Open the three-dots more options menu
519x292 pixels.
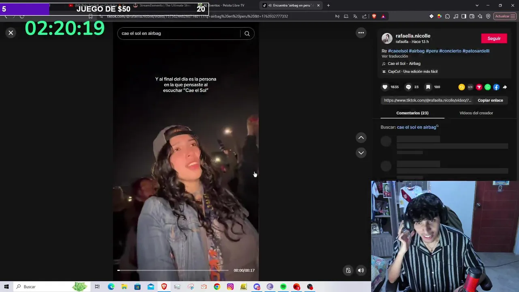(x=361, y=33)
